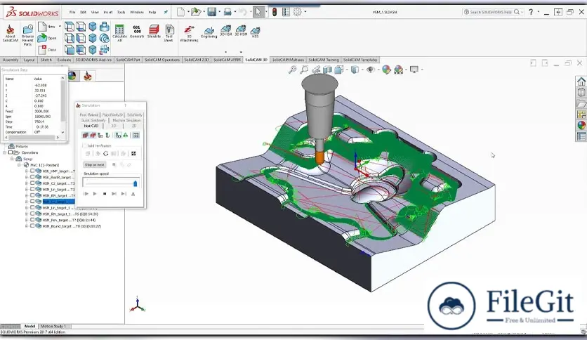
Task: Open the Insert menu
Action: click(108, 12)
